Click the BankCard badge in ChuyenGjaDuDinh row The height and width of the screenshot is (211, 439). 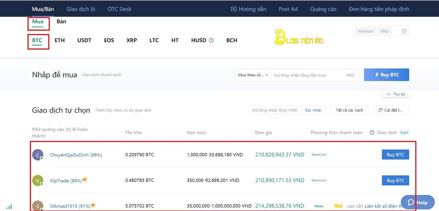pos(319,155)
